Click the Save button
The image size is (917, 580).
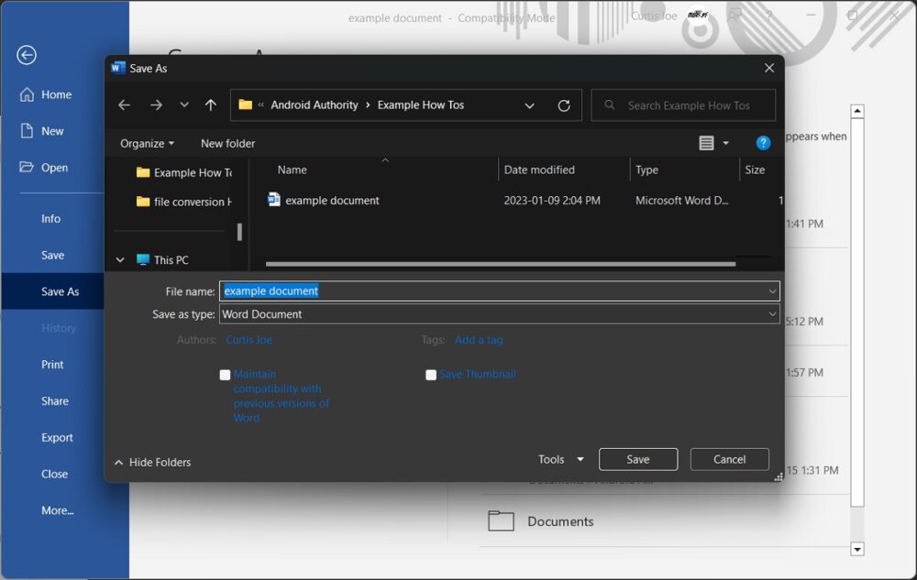click(637, 459)
